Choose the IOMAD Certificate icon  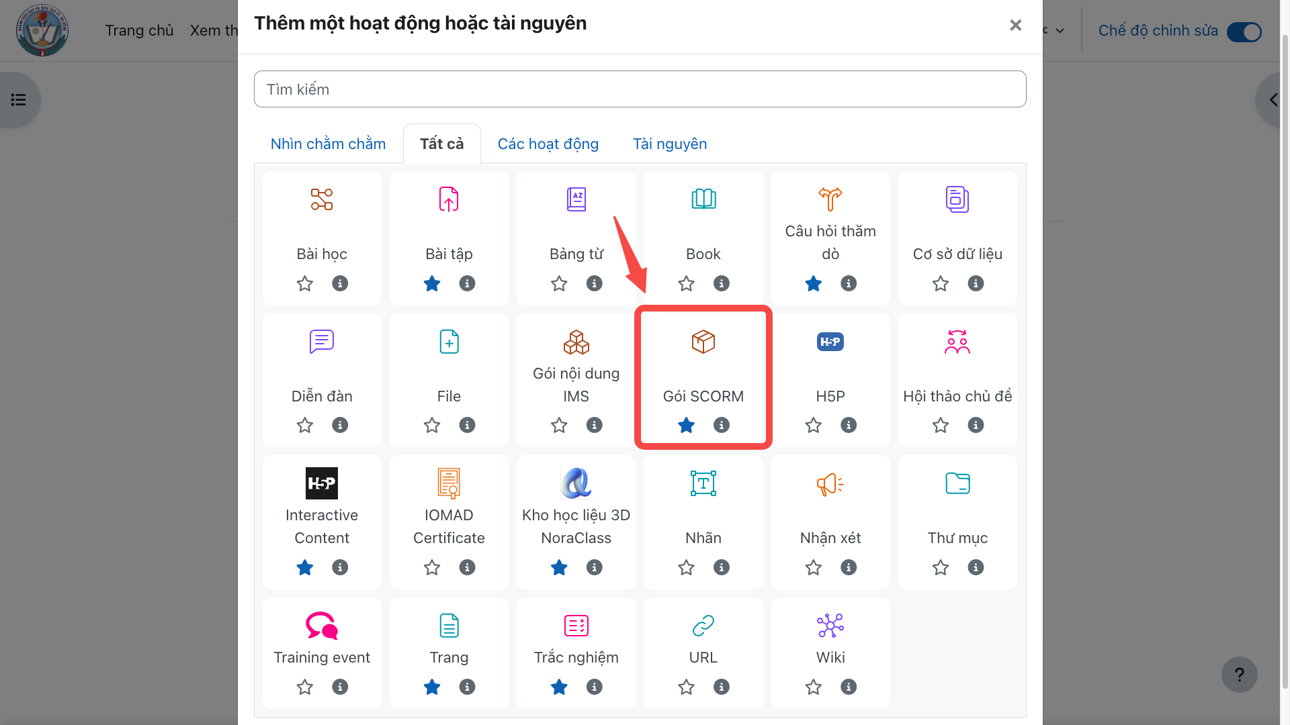[449, 483]
